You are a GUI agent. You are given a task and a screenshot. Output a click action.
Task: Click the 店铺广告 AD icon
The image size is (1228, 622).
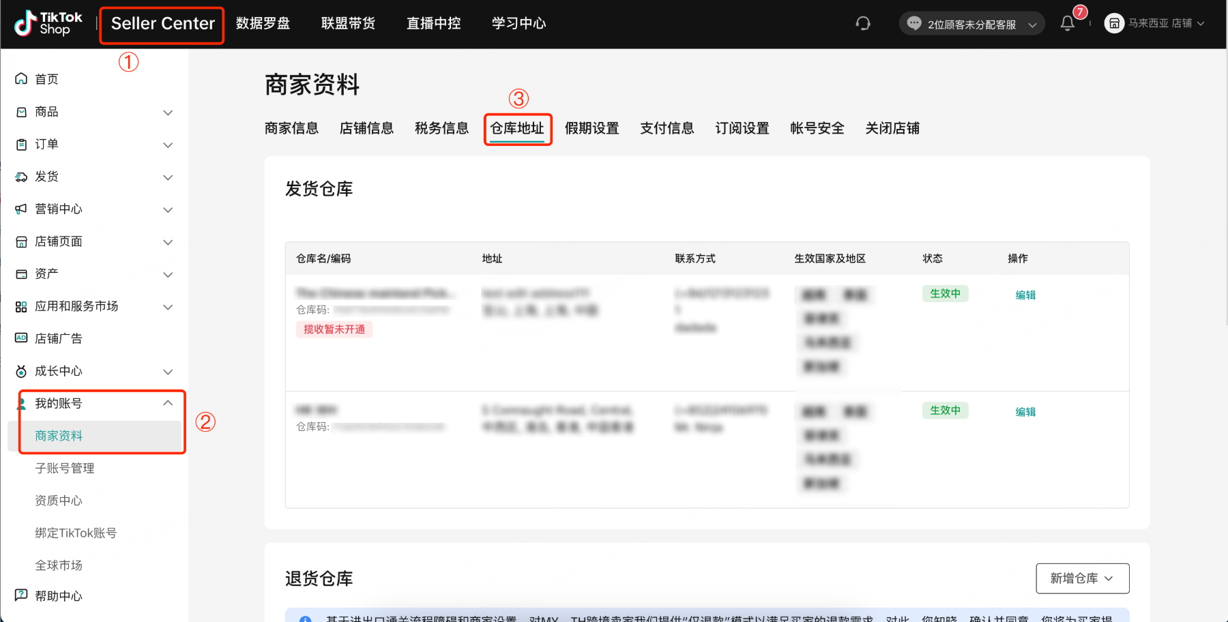(21, 338)
